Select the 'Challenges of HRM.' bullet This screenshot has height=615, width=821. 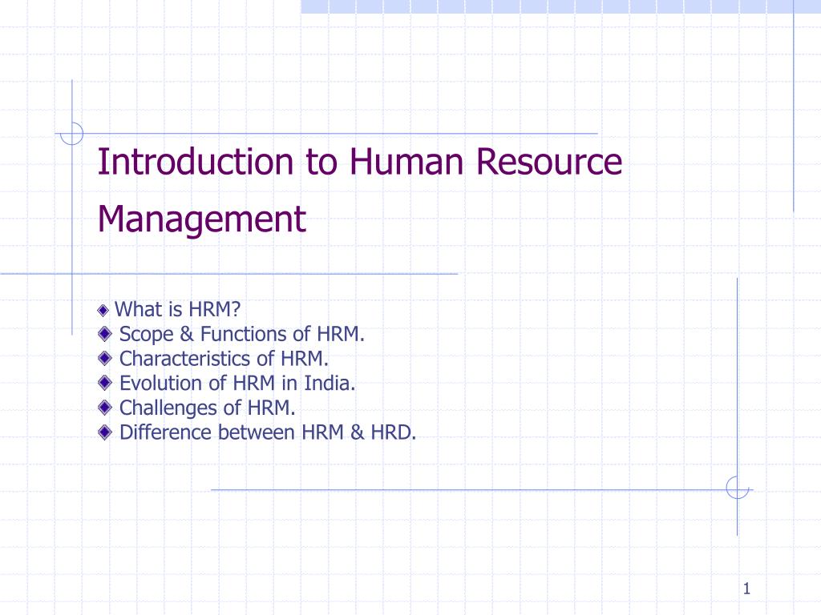click(x=208, y=408)
